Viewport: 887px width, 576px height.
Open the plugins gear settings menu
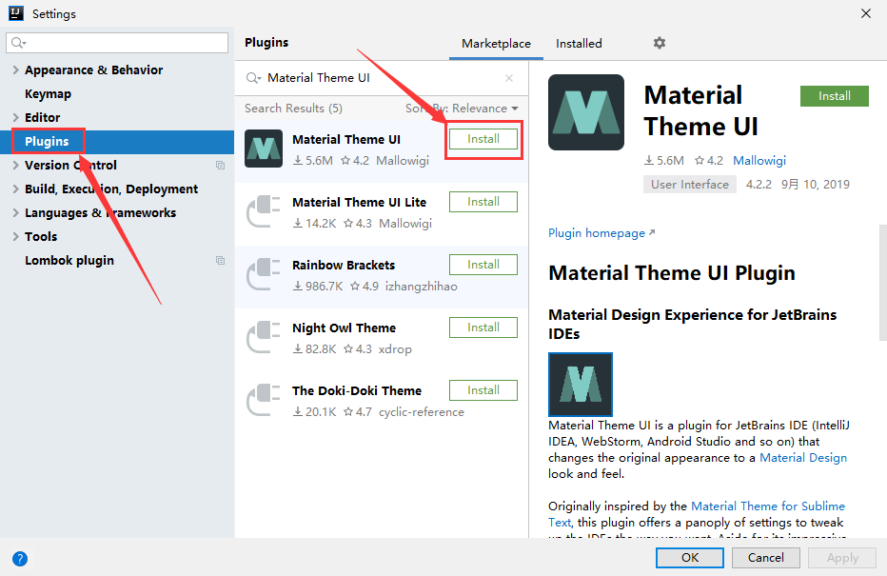[659, 43]
